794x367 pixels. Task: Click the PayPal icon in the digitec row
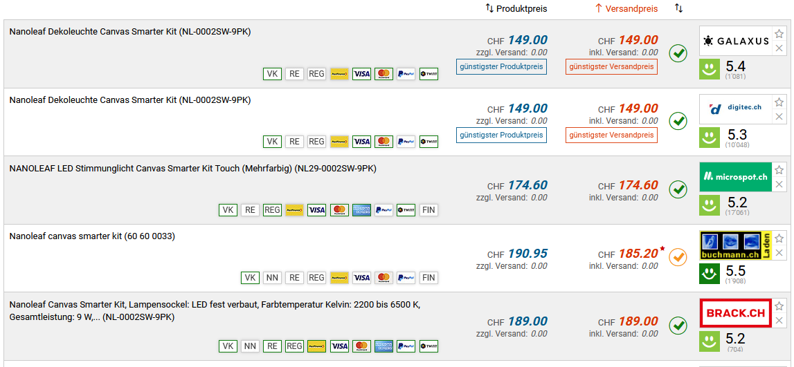coord(406,142)
